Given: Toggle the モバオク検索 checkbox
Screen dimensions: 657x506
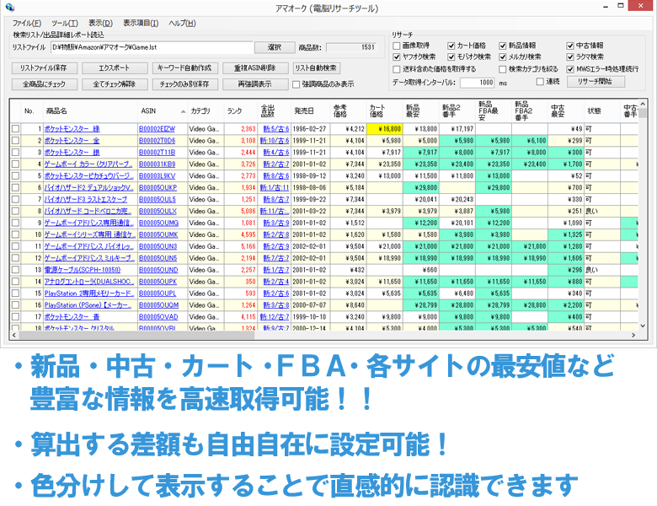Looking at the screenshot, I should click(x=451, y=57).
